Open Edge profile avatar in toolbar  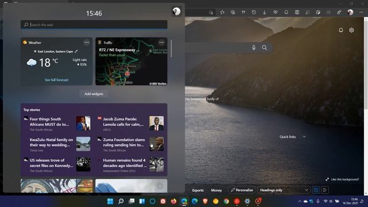pos(350,12)
